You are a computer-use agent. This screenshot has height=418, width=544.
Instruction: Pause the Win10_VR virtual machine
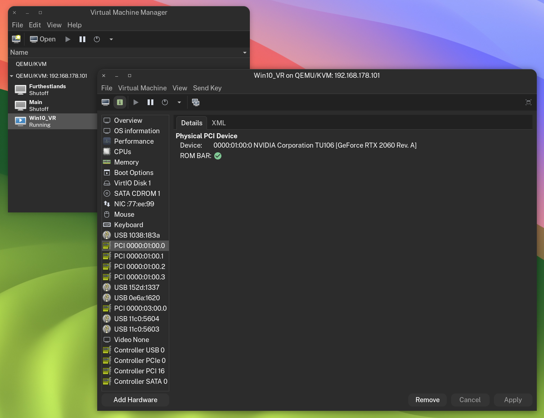(150, 103)
